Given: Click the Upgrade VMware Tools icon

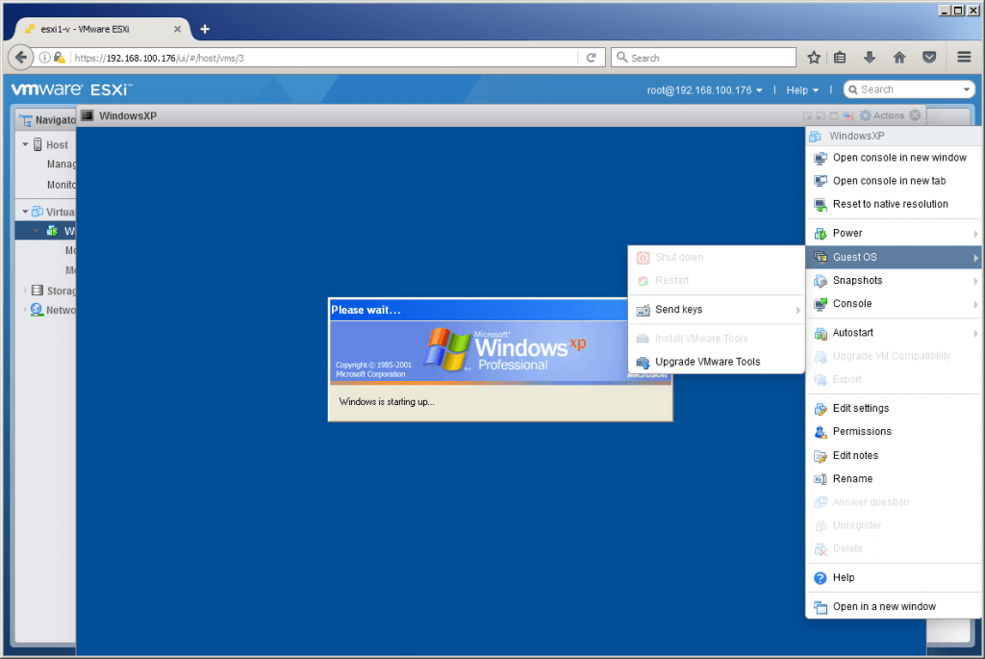Looking at the screenshot, I should click(643, 363).
